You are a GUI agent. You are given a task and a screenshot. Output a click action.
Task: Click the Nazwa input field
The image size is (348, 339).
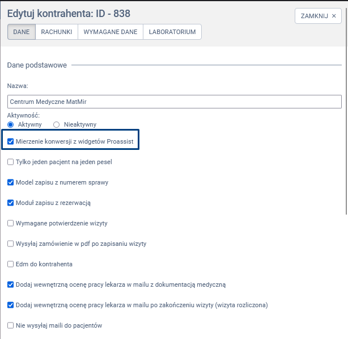(x=174, y=101)
